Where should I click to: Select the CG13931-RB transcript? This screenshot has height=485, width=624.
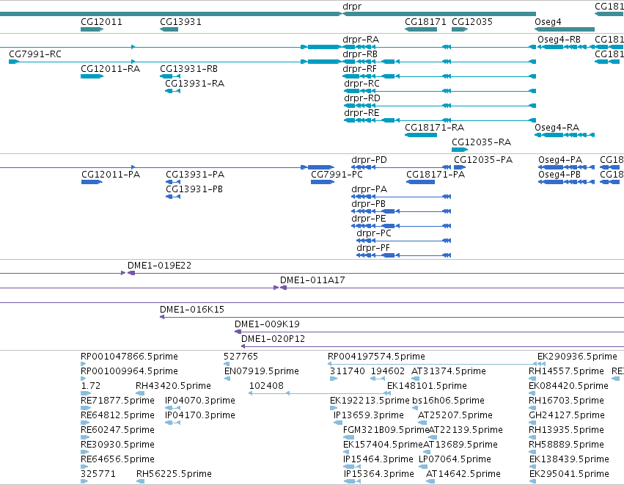tap(170, 76)
